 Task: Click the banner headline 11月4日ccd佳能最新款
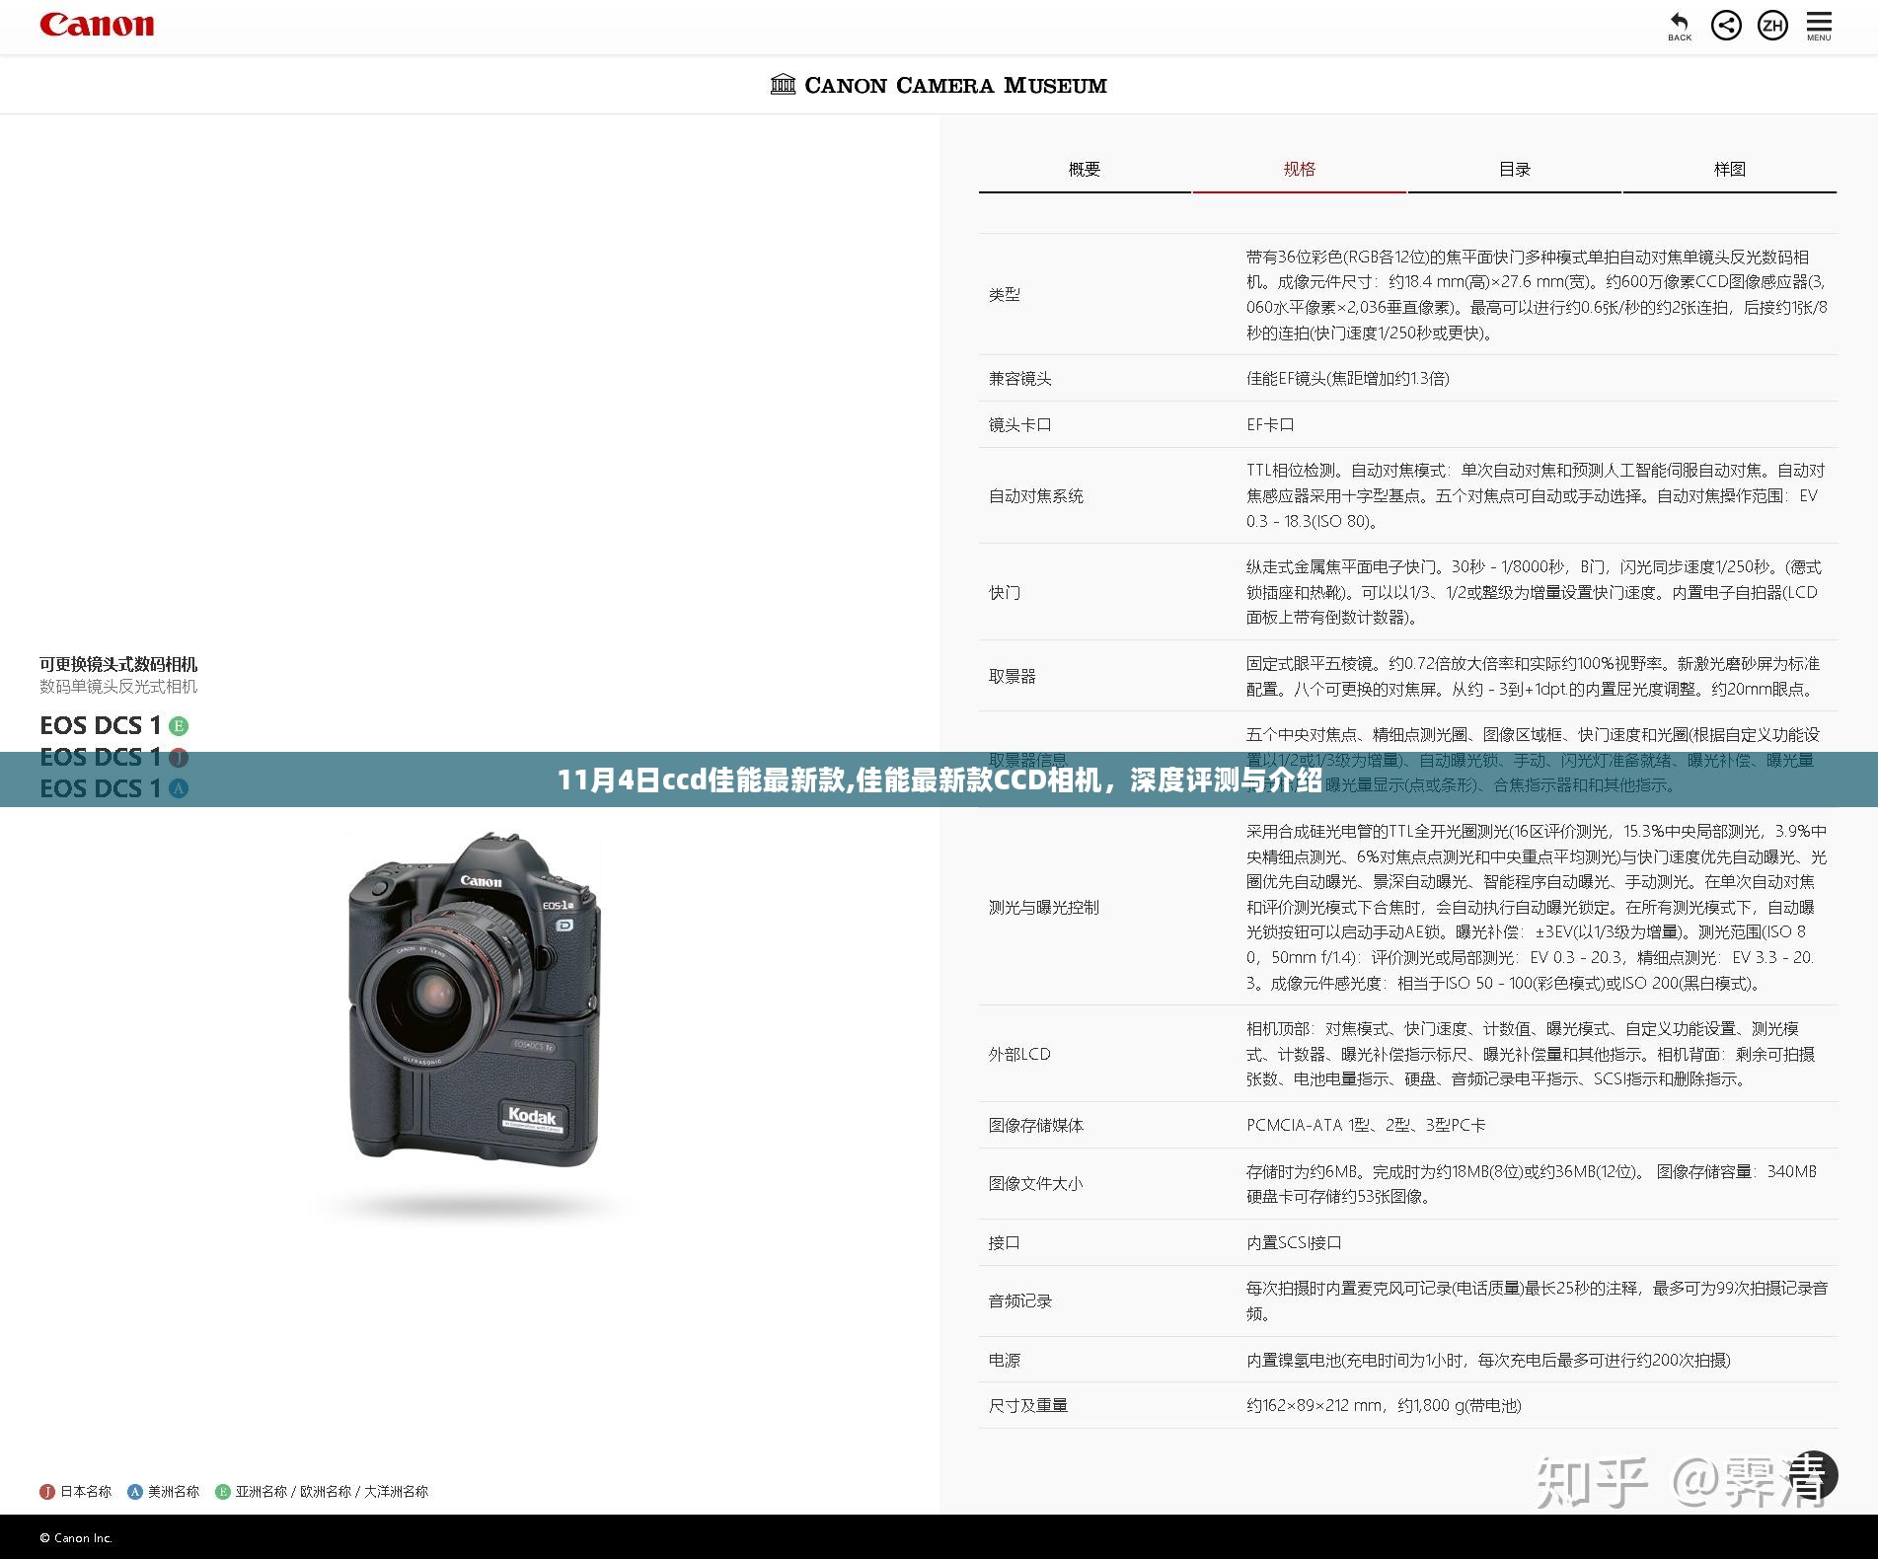coord(939,779)
